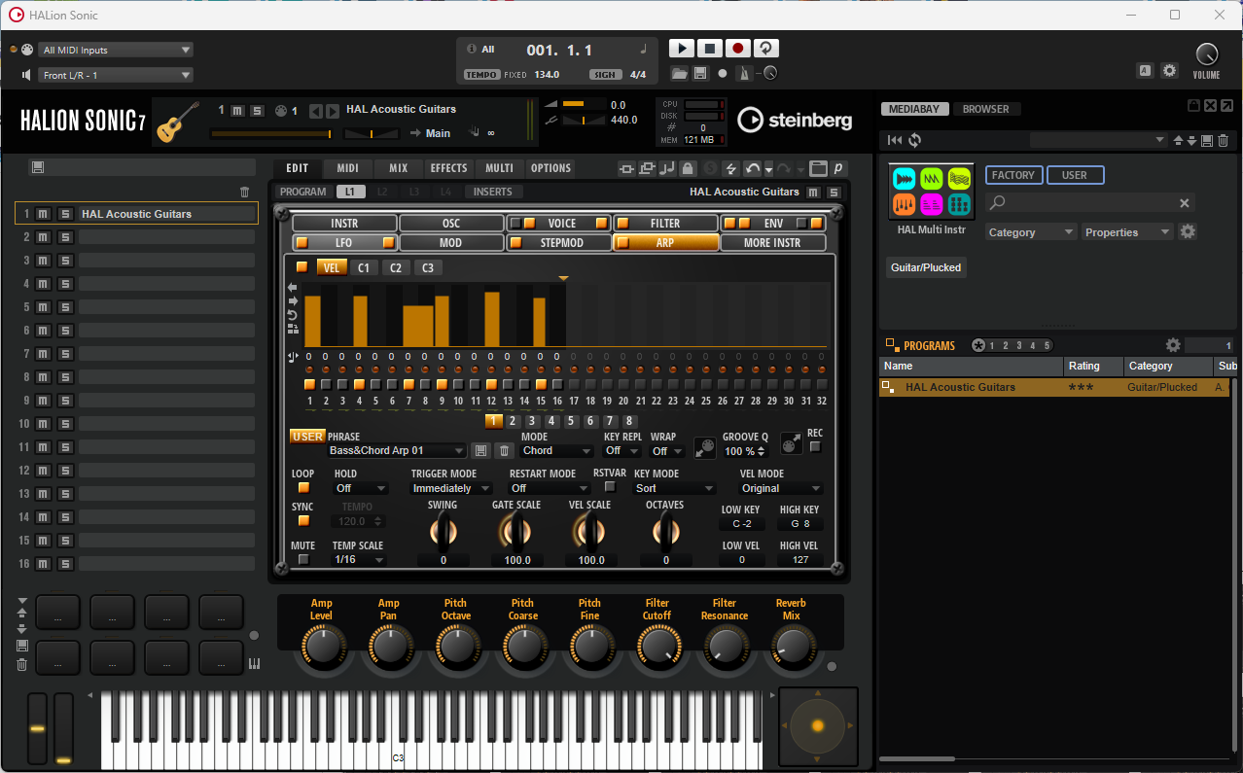Click the FACTORY filter button

[1013, 175]
